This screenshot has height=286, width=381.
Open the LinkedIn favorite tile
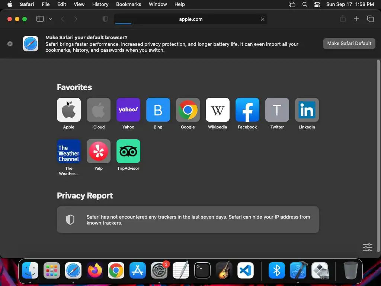(307, 110)
